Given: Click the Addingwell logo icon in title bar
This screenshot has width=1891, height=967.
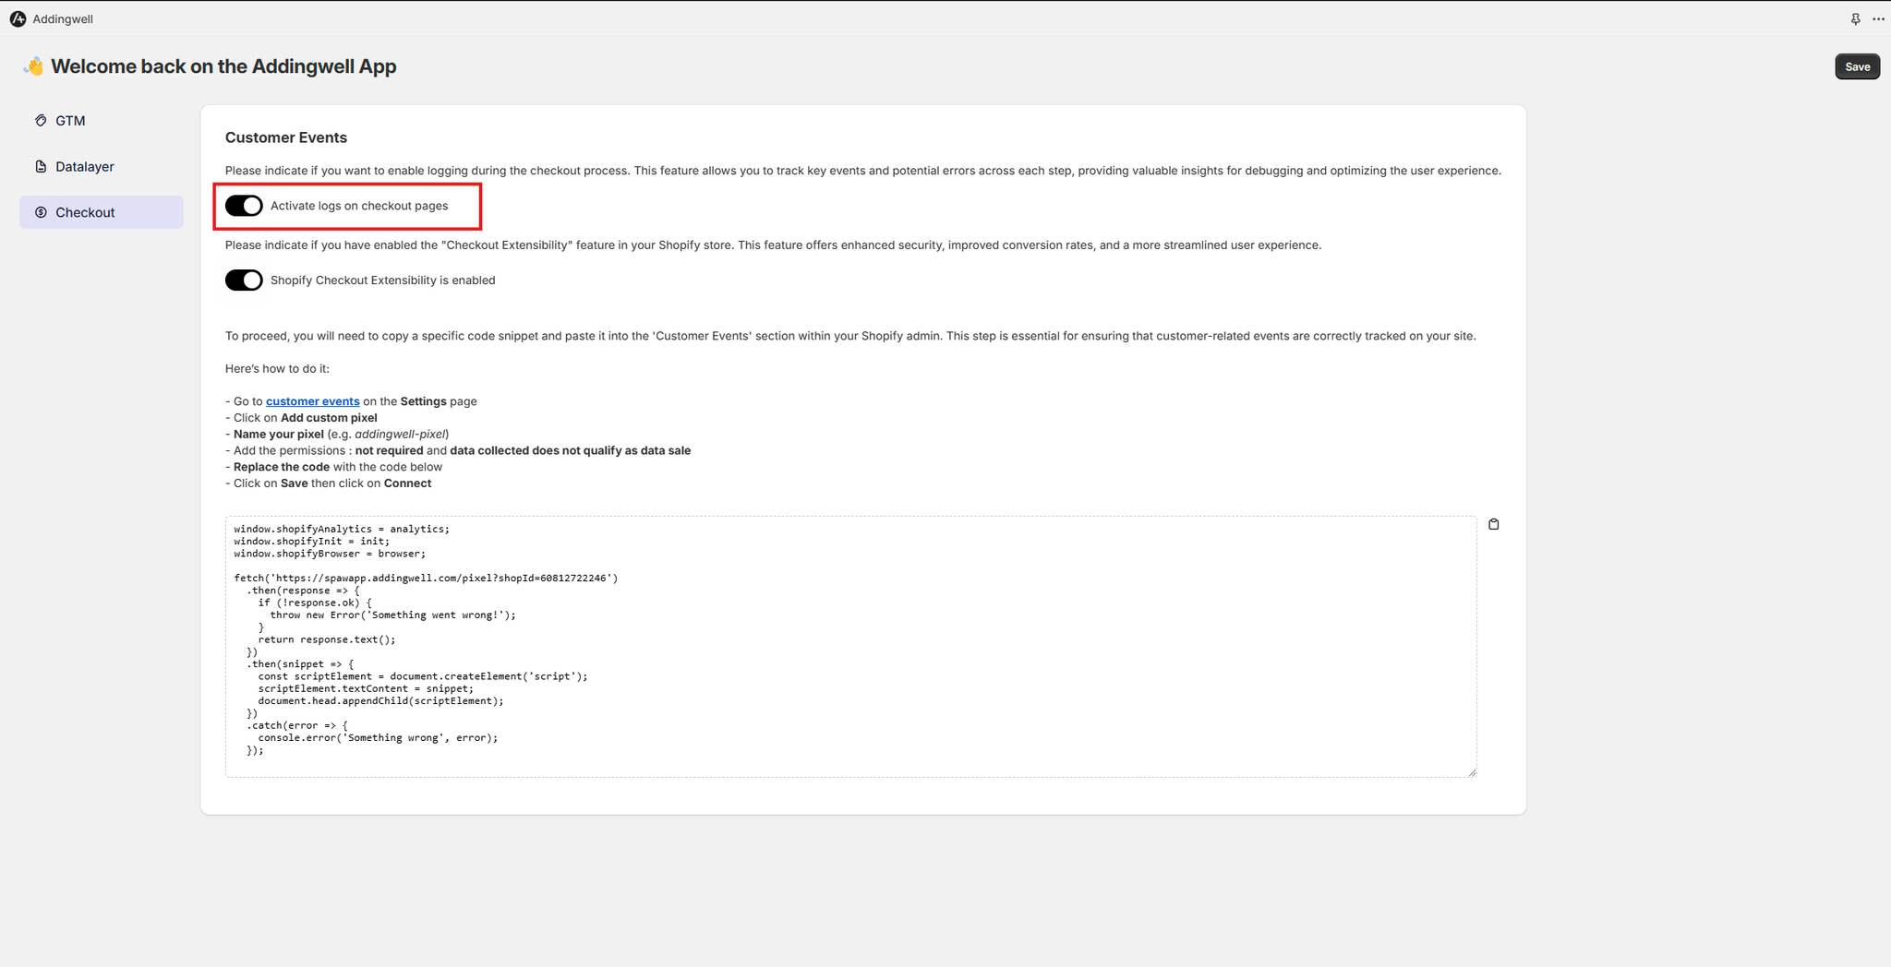Looking at the screenshot, I should coord(18,18).
